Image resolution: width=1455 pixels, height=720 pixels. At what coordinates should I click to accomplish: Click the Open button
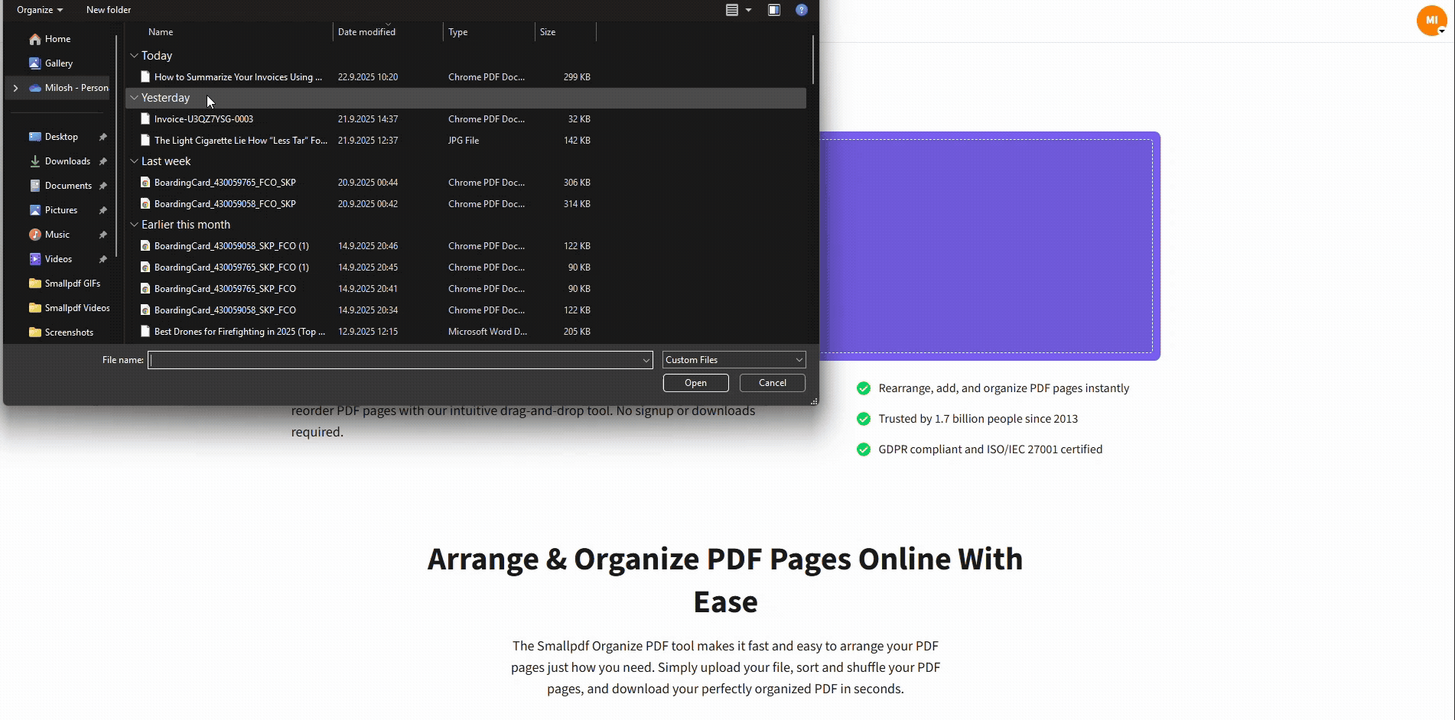(x=695, y=382)
